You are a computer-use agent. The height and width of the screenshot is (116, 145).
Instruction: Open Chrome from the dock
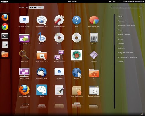[5, 27]
